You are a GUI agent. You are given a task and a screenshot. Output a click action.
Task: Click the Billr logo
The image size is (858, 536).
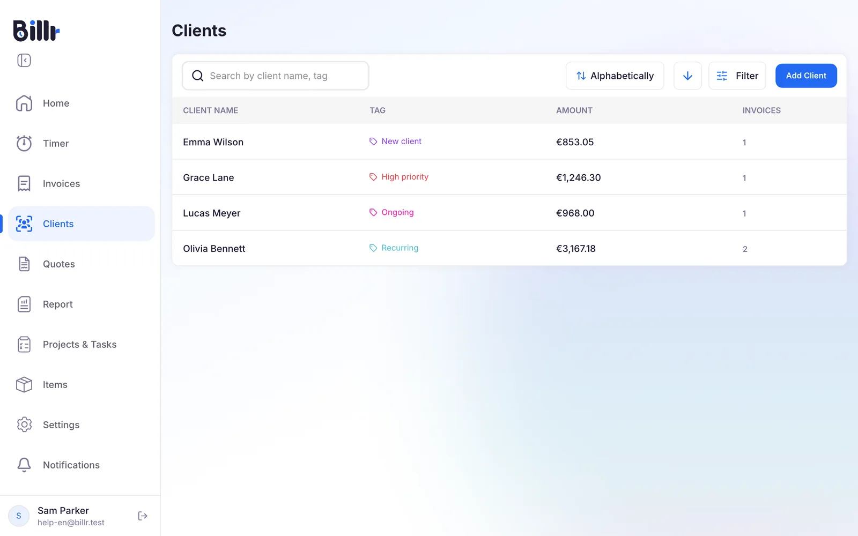pos(36,31)
